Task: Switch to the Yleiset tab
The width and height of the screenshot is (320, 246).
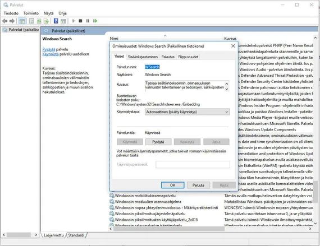Action: click(x=119, y=57)
